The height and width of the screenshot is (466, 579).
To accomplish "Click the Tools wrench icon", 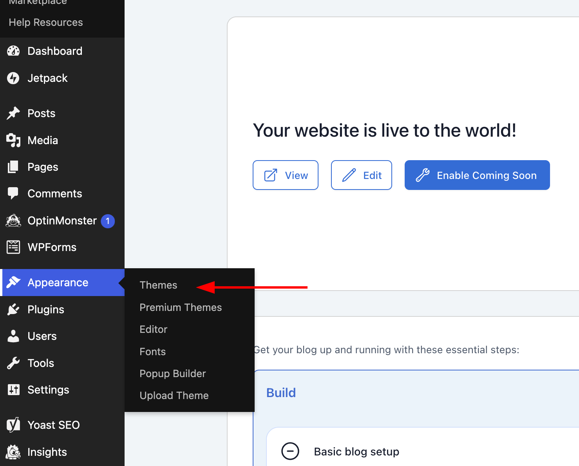I will (13, 363).
